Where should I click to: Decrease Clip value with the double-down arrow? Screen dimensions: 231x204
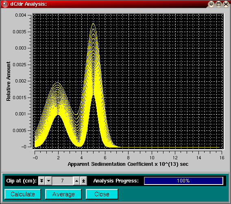pos(42,180)
